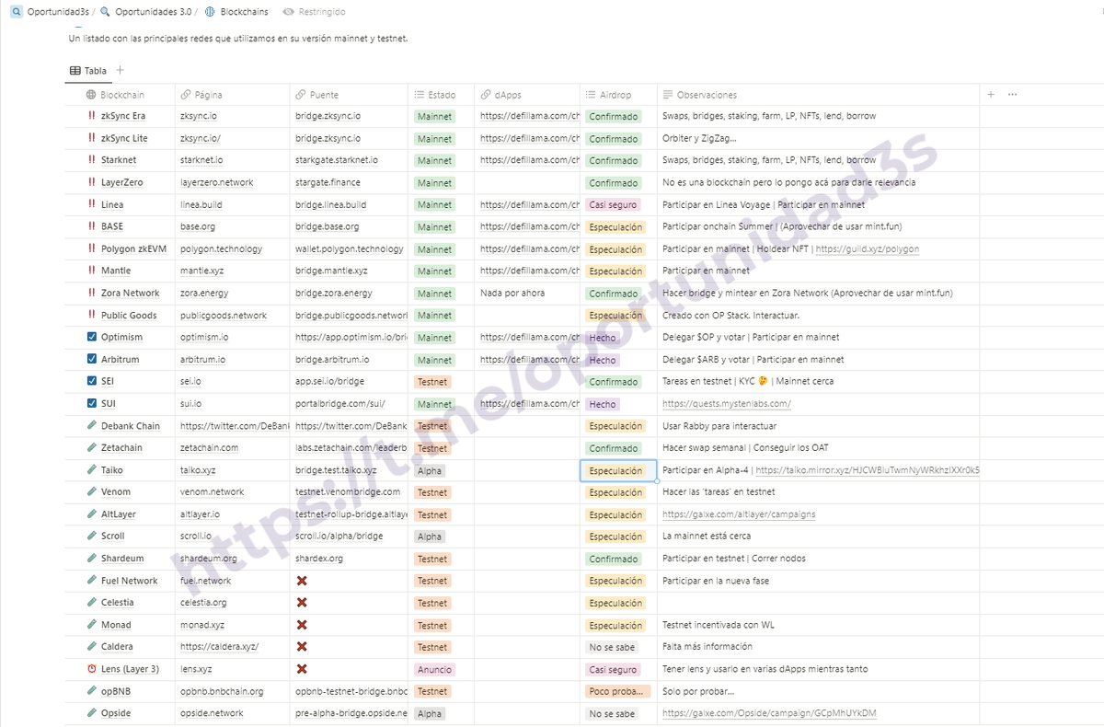1104x727 pixels.
Task: Click the pencil icon beside Scroll
Action: coord(91,536)
